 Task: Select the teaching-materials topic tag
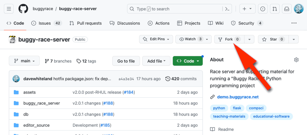click(x=229, y=116)
